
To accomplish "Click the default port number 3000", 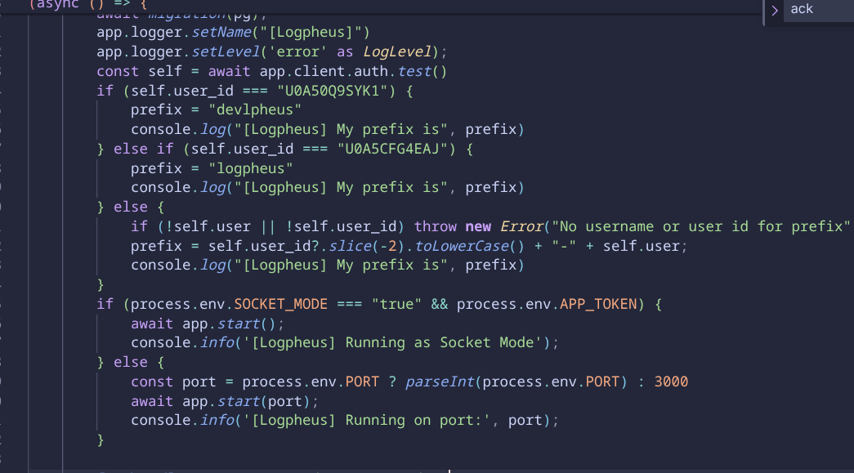I will pos(671,382).
